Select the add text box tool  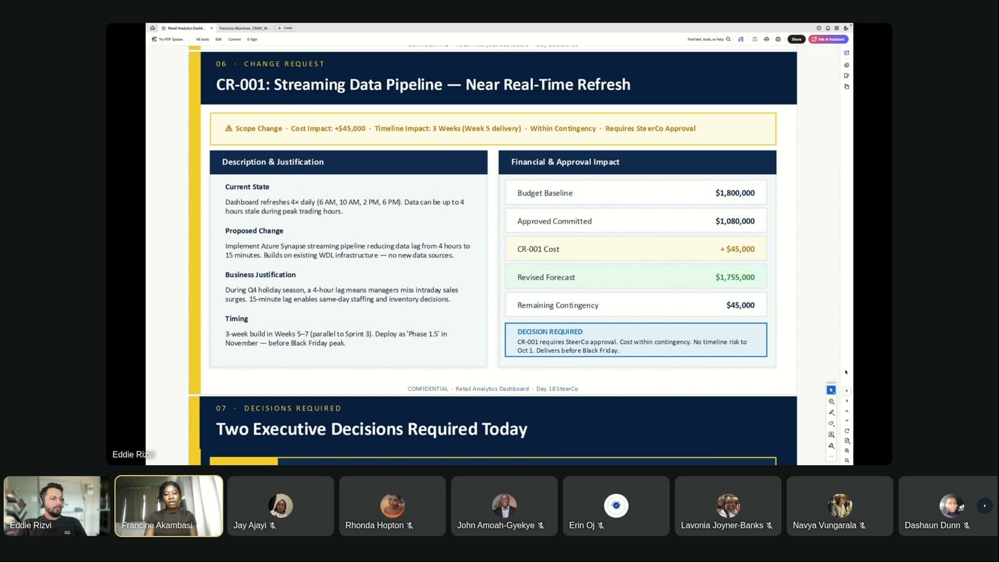click(x=831, y=435)
